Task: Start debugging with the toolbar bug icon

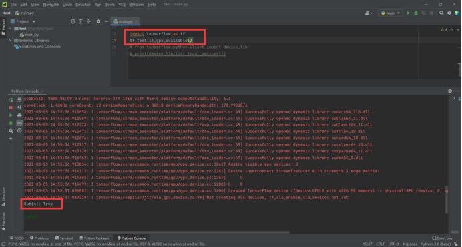Action: [416, 13]
